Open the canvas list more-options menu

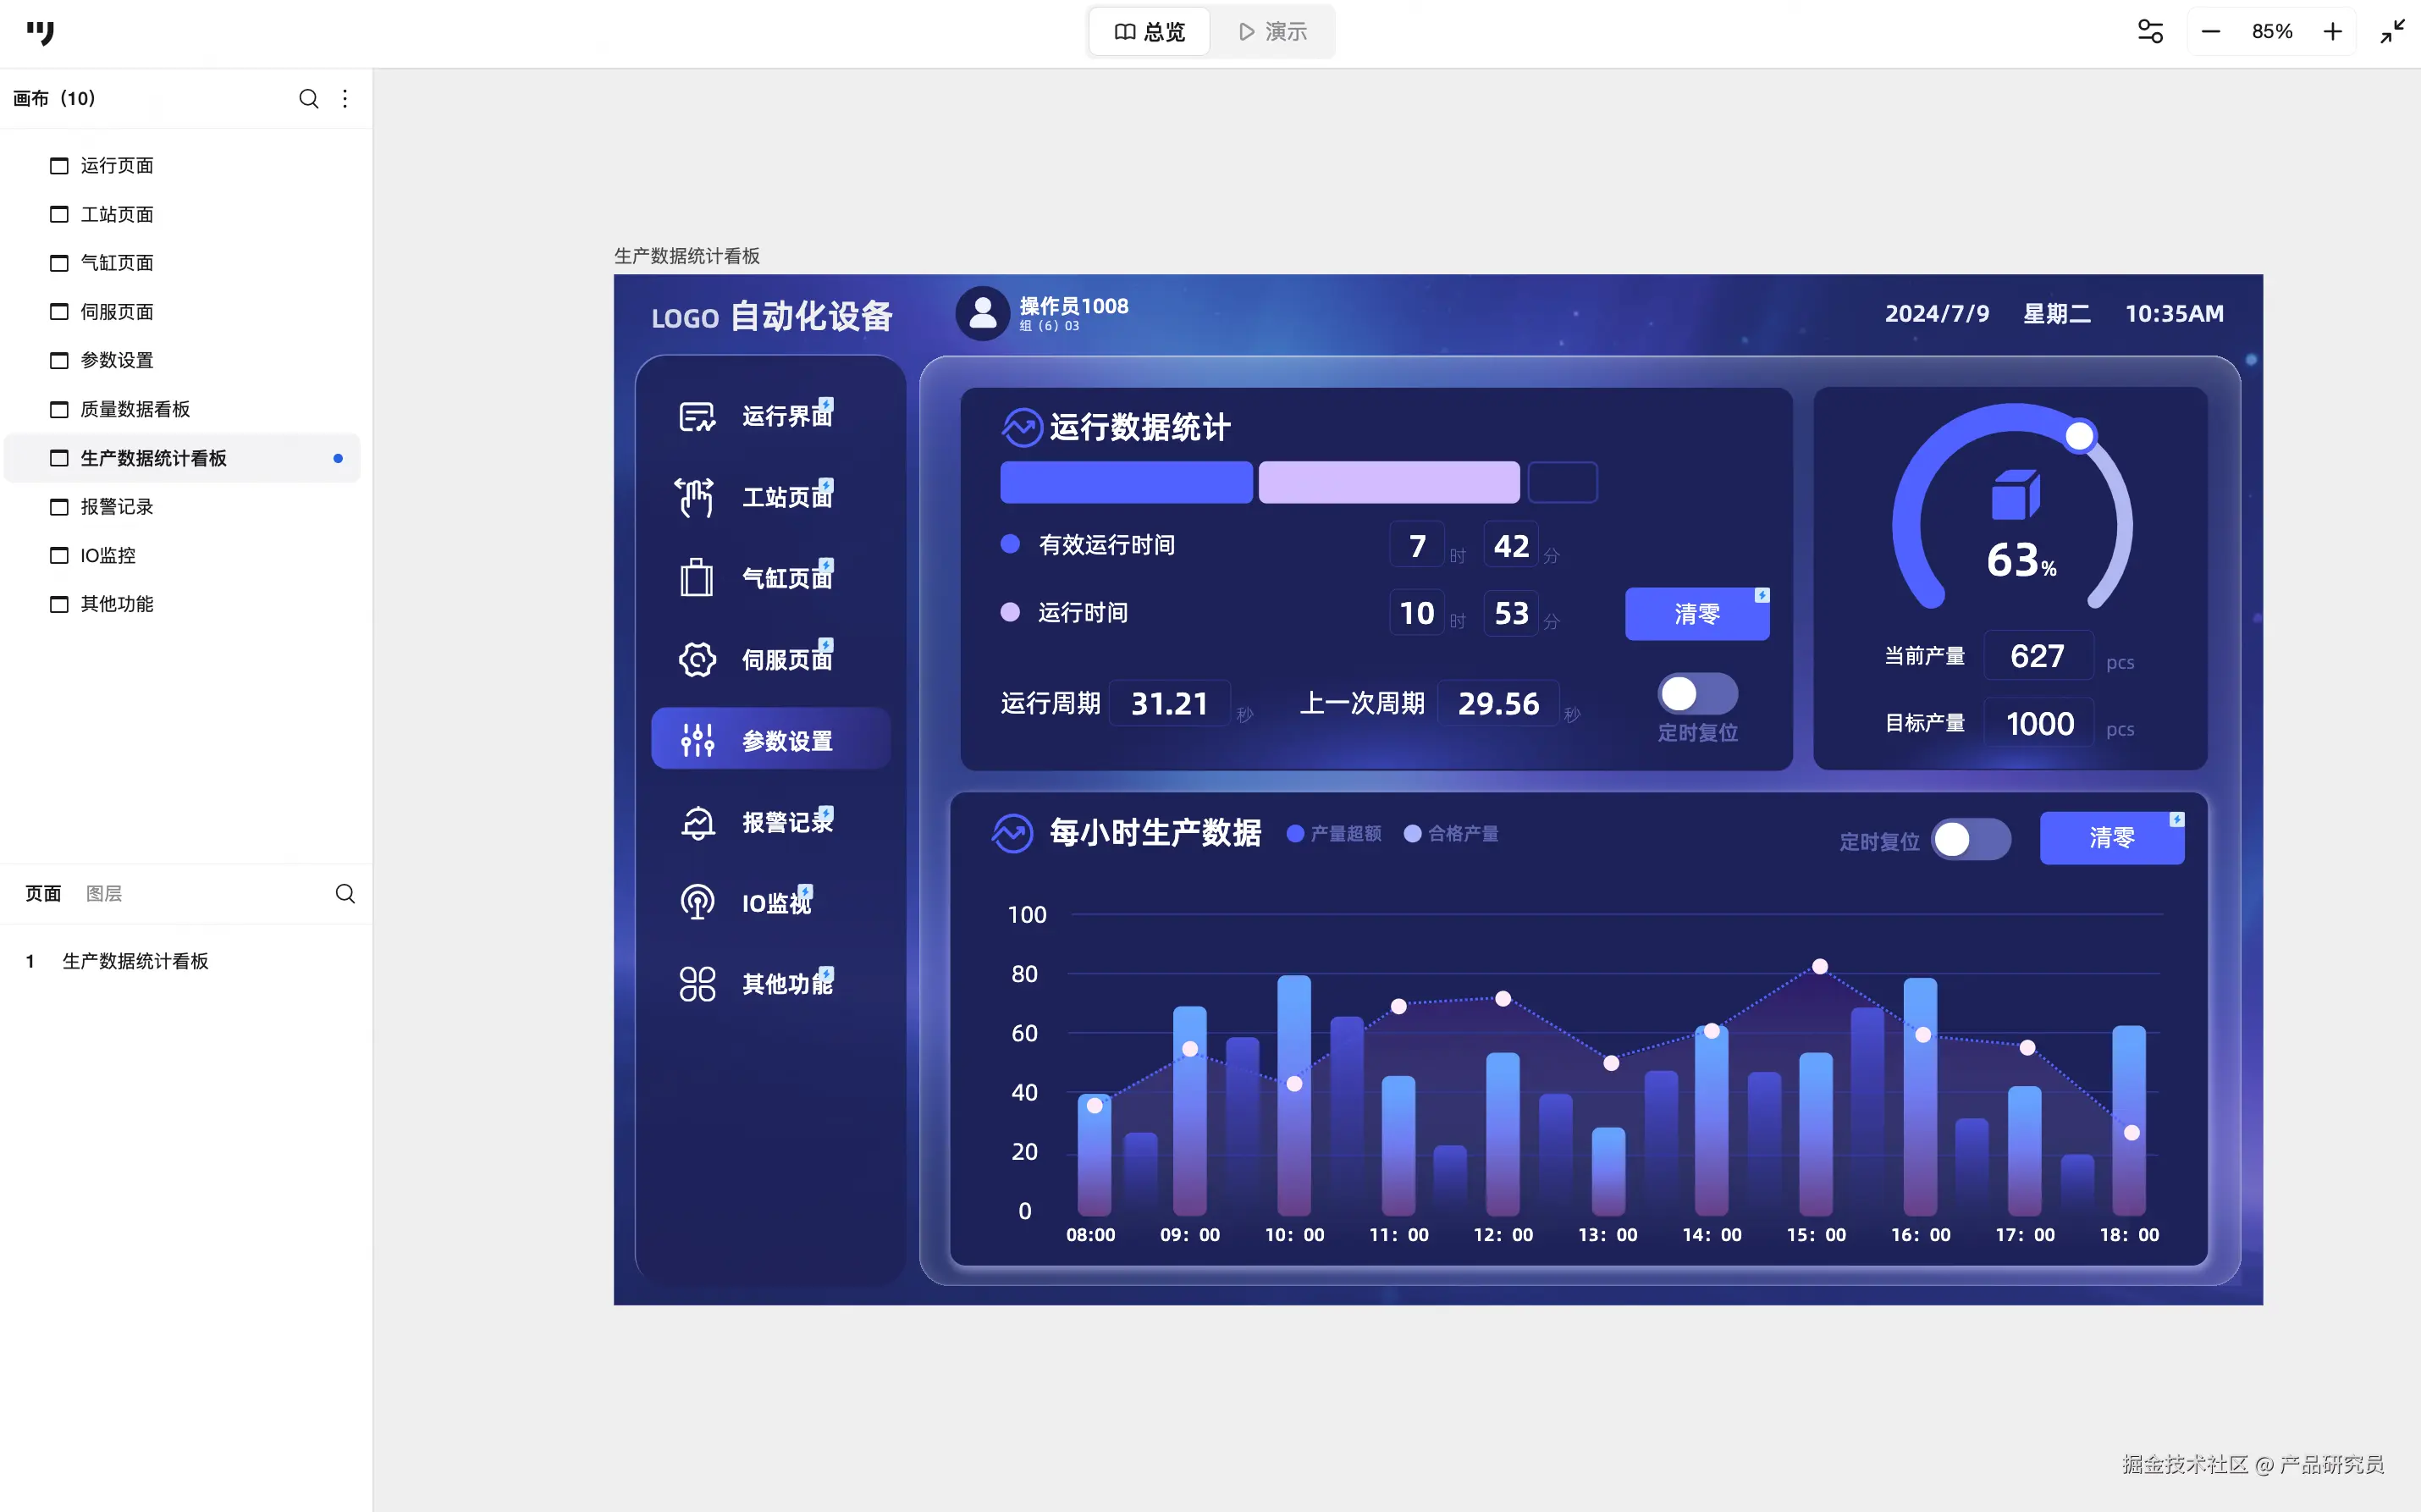[x=345, y=98]
